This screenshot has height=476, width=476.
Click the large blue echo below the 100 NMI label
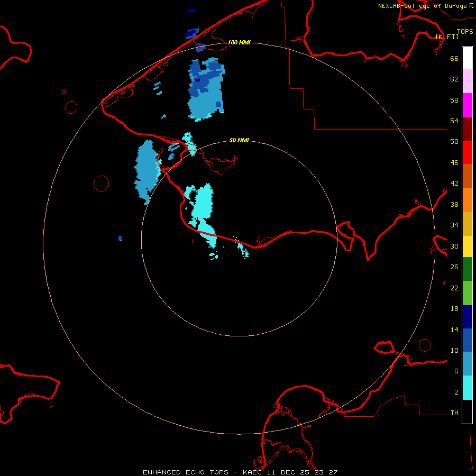[206, 89]
